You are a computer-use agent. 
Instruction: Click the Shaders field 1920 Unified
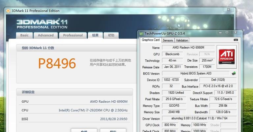(176, 93)
